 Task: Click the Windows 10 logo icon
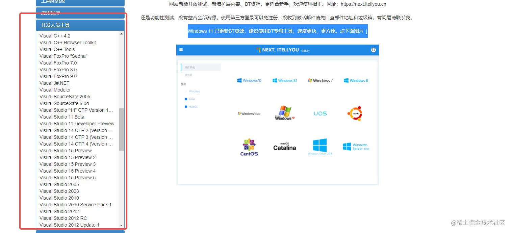pyautogui.click(x=249, y=80)
